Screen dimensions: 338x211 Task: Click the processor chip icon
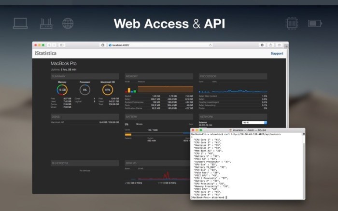(x=292, y=23)
